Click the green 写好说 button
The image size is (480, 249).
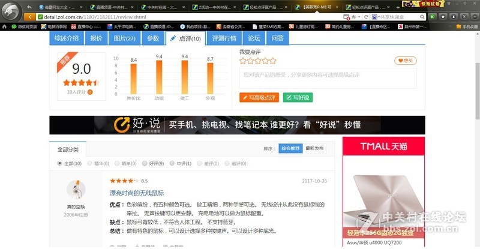(x=298, y=97)
